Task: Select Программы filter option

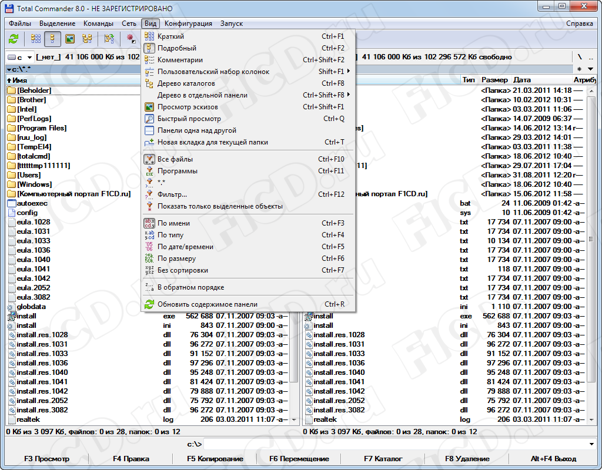Action: [248, 171]
